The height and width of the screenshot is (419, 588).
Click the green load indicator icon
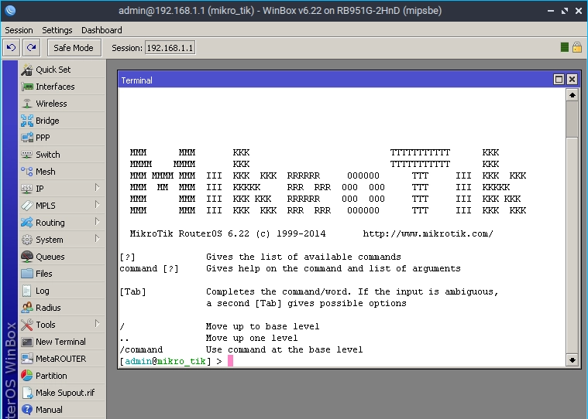pyautogui.click(x=565, y=47)
